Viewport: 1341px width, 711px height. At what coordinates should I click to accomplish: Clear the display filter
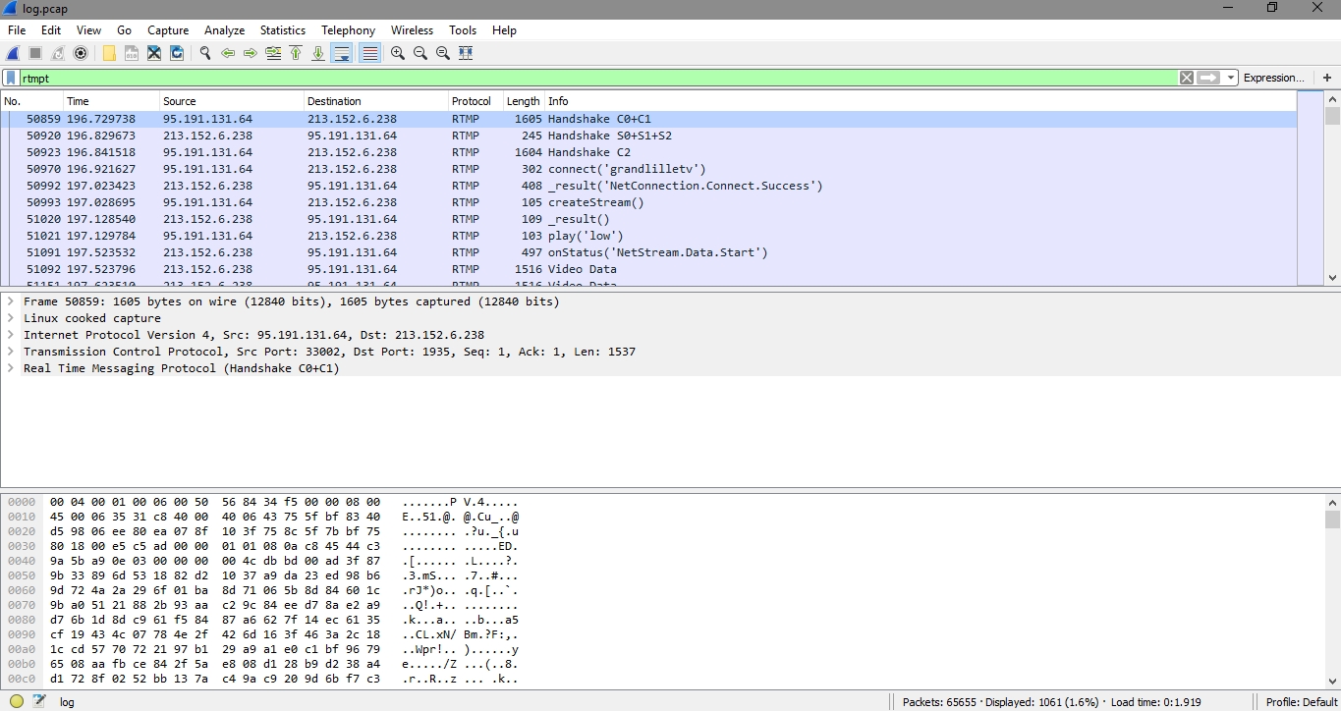coord(1187,78)
